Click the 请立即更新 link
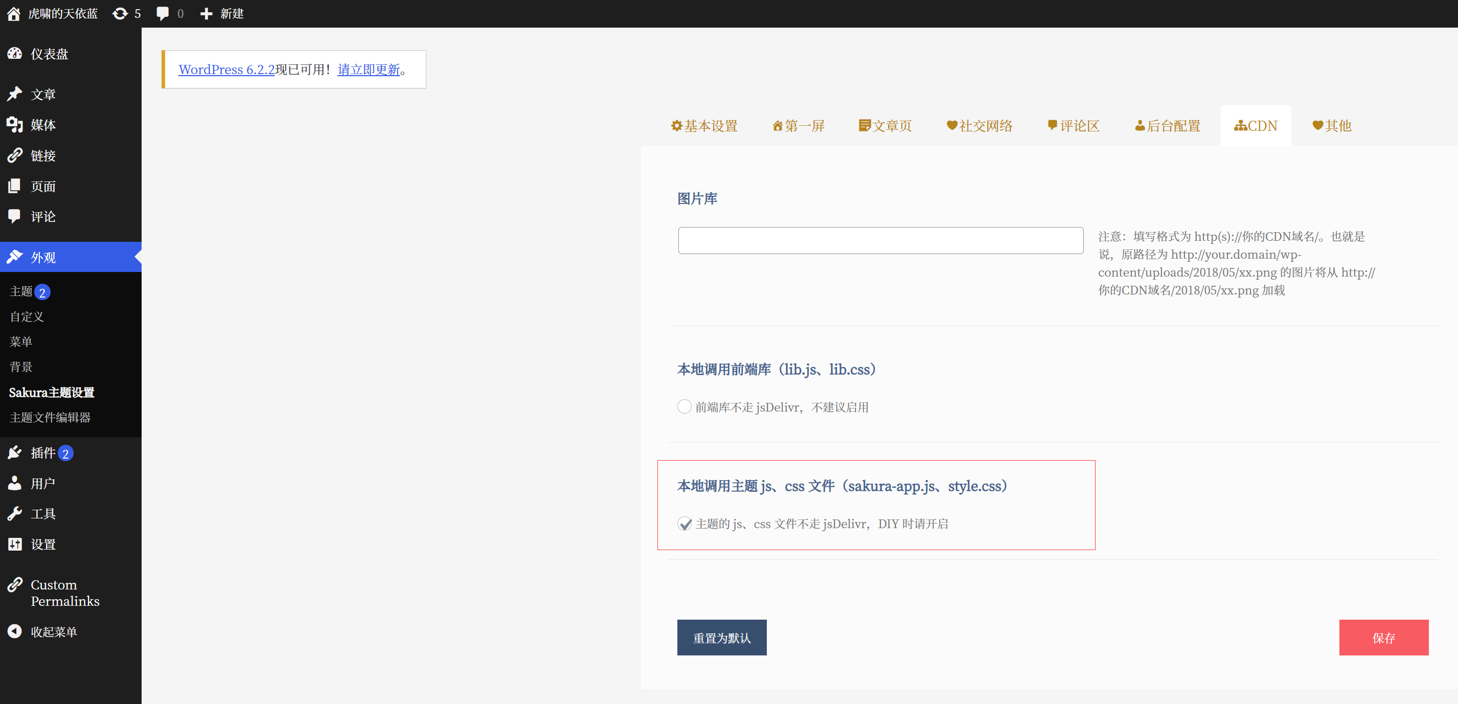 369,70
